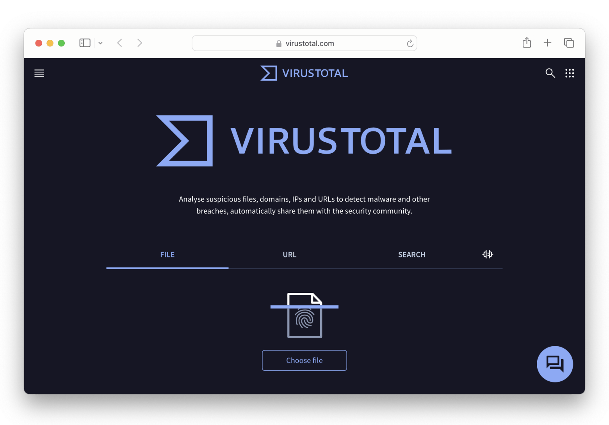Click the large VirusTotal hero logo
This screenshot has width=609, height=425.
click(304, 141)
